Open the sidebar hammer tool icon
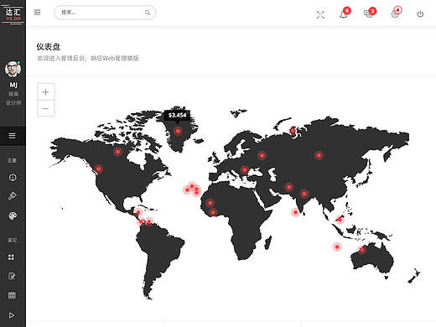Image resolution: width=436 pixels, height=327 pixels. point(13,196)
